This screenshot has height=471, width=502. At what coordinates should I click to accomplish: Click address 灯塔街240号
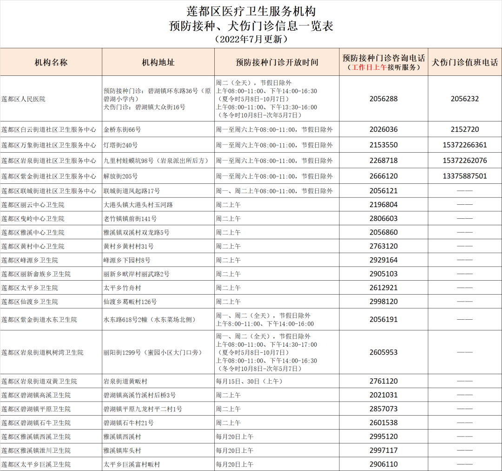tap(120, 145)
